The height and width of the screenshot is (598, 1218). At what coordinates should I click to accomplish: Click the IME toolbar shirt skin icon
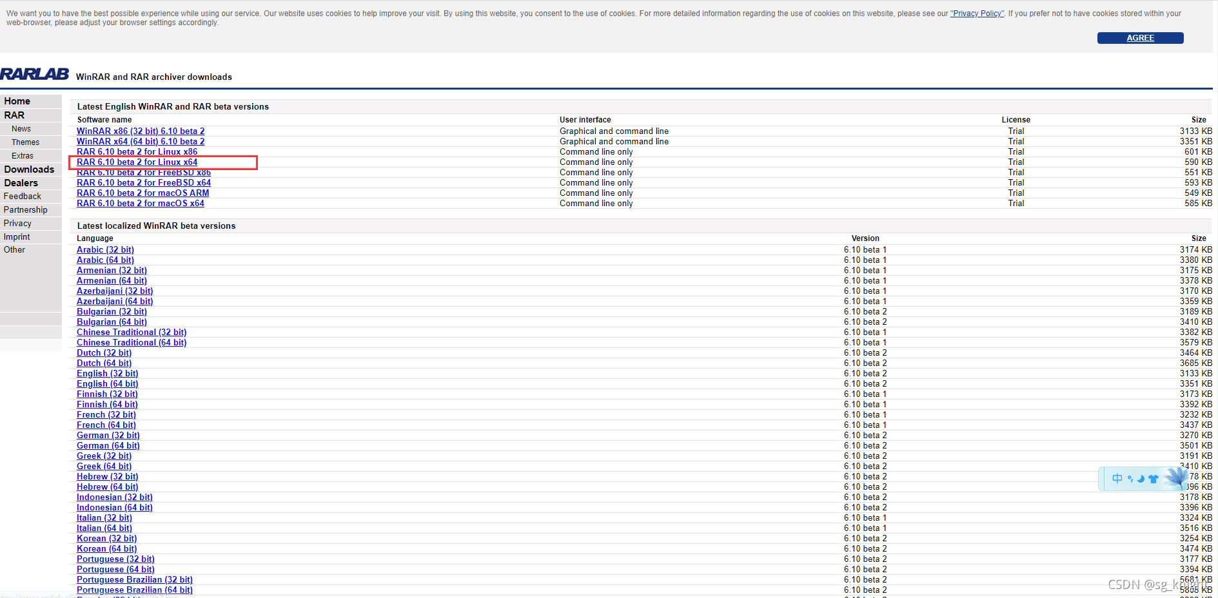tap(1154, 479)
